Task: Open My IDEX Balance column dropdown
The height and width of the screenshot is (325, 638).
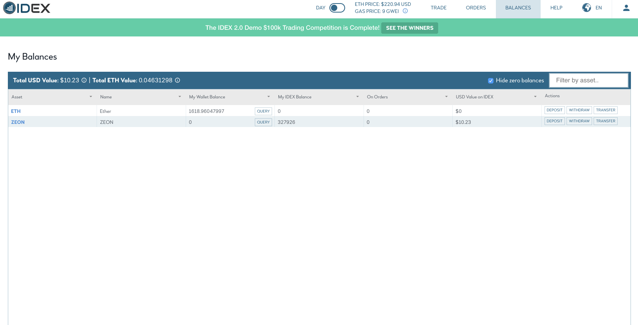Action: 358,97
